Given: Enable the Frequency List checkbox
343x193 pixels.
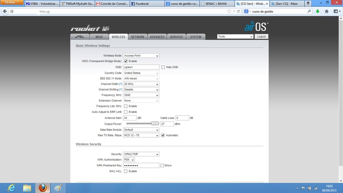Looking at the screenshot, I should (x=126, y=106).
